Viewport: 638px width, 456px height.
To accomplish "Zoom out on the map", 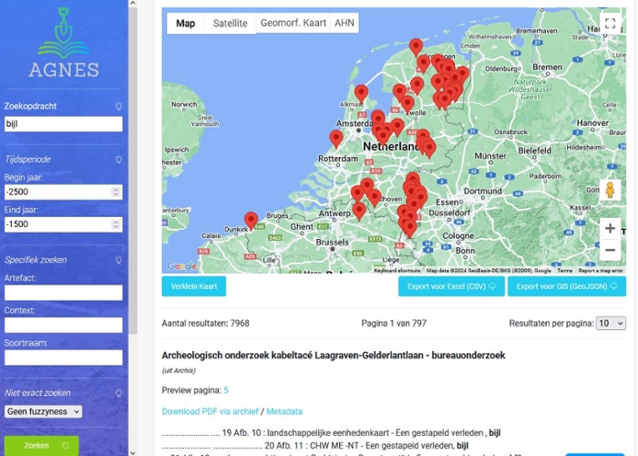I will click(x=610, y=250).
